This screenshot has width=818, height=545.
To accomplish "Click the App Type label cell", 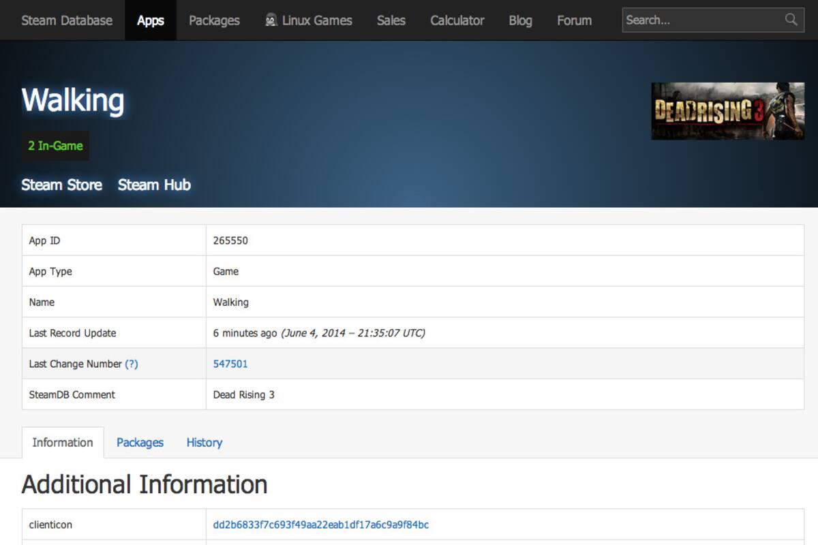I will tap(114, 271).
